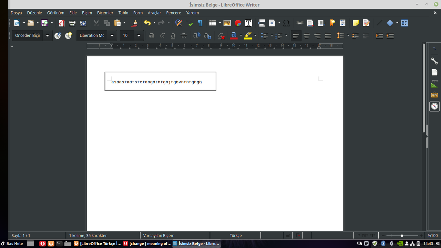Click word count in status bar

click(88, 236)
